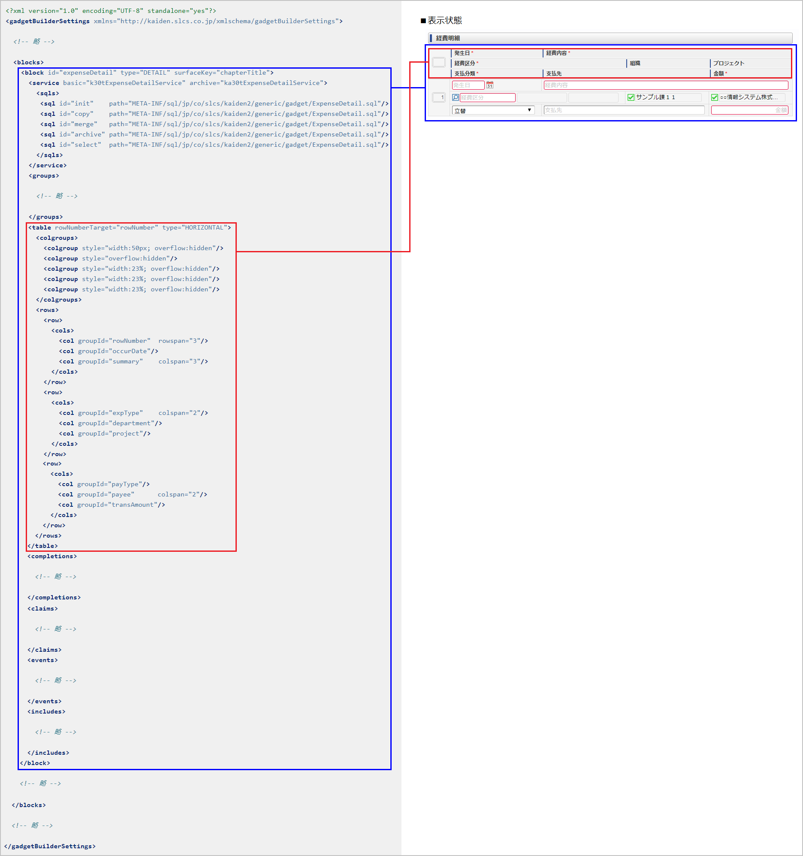Click the プロジェクト column header
Viewport: 803px width, 856px height.
point(728,63)
